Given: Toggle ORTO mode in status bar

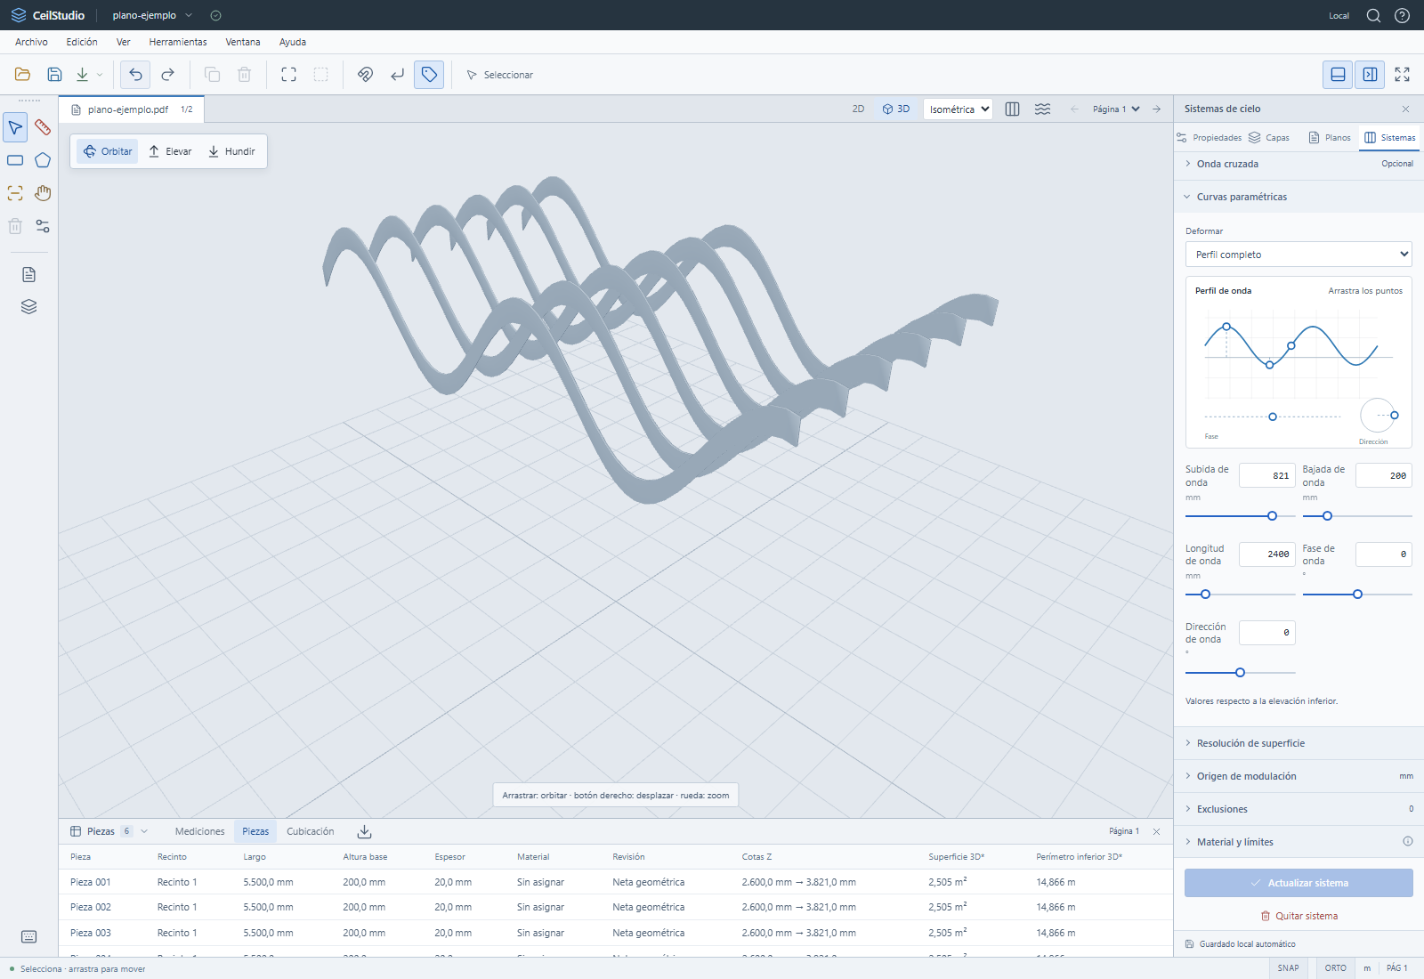Looking at the screenshot, I should click(1335, 968).
